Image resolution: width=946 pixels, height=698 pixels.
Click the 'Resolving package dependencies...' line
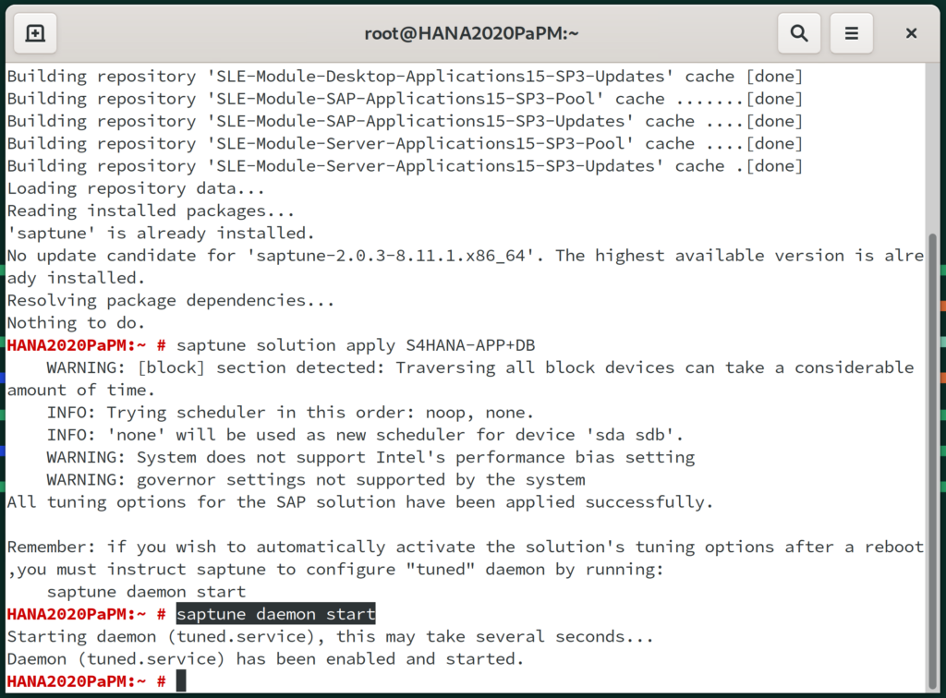pos(171,301)
